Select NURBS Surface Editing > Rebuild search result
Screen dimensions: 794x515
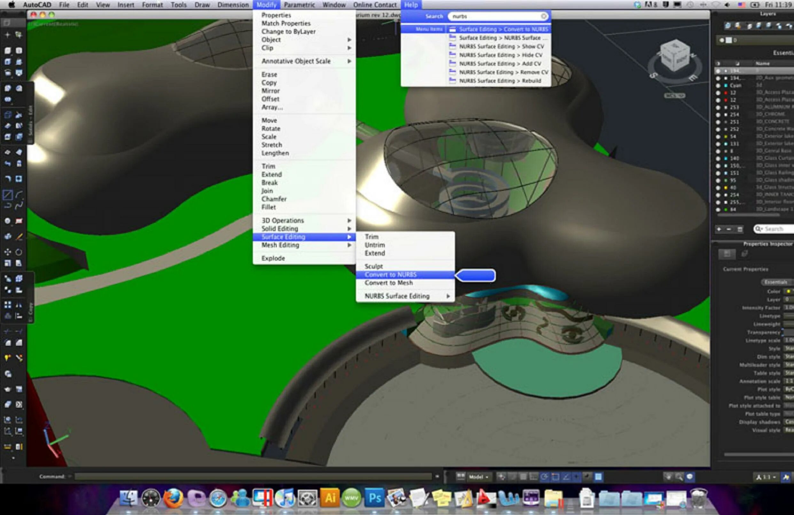[500, 81]
